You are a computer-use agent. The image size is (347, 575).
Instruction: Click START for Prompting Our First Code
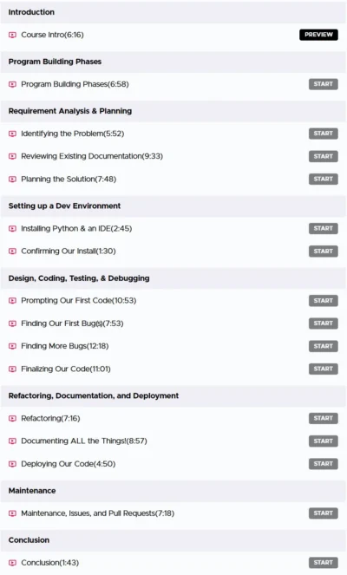pos(324,301)
